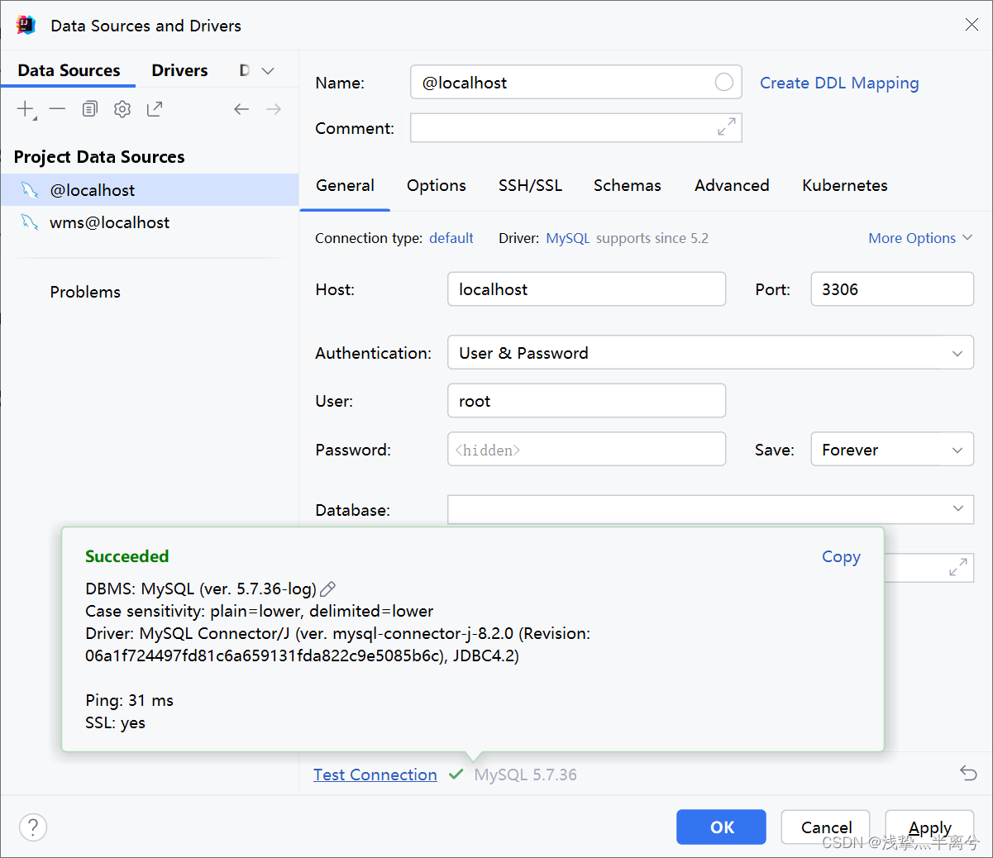Switch to the SSH/SSL tab
Screen dimensions: 993x858
[530, 185]
